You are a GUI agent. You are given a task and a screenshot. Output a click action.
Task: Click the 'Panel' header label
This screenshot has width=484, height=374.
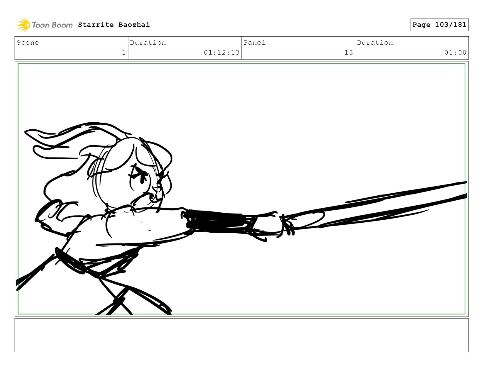pyautogui.click(x=255, y=43)
